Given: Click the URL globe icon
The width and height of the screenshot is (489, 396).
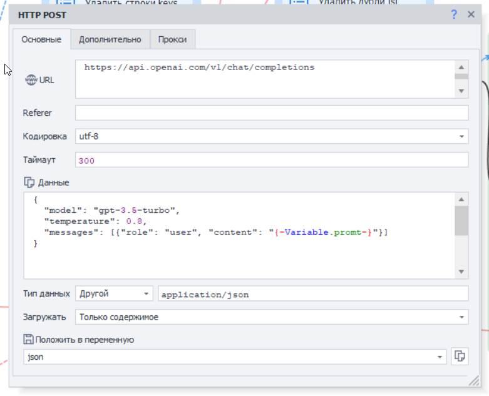Looking at the screenshot, I should (31, 80).
